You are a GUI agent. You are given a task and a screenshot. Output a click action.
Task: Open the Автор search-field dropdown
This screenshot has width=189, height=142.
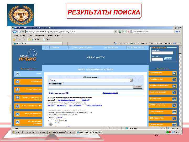point(131,80)
